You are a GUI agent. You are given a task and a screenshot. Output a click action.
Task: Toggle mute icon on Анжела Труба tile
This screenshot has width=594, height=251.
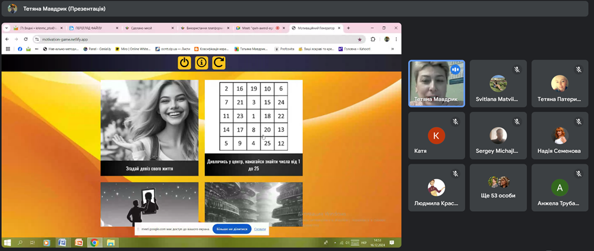pos(578,173)
